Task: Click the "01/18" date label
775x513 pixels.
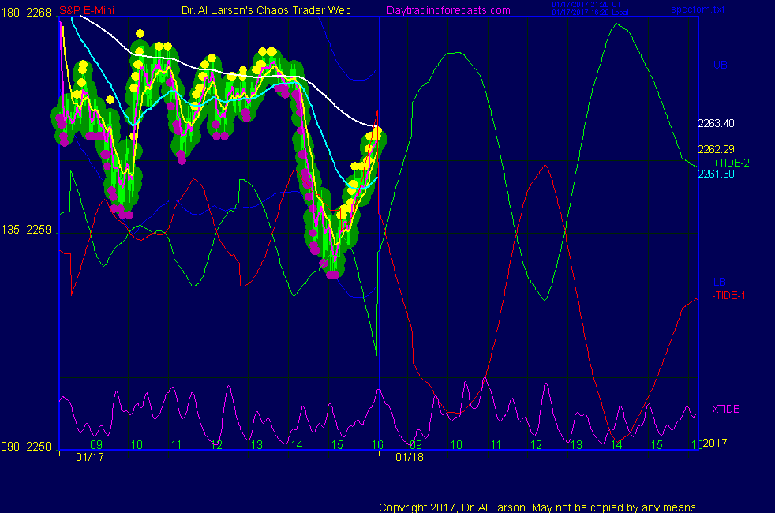Action: 410,457
